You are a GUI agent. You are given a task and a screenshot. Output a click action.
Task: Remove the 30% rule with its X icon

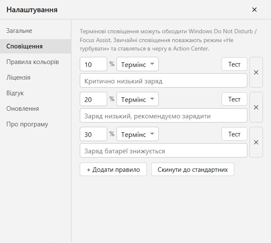(x=256, y=142)
